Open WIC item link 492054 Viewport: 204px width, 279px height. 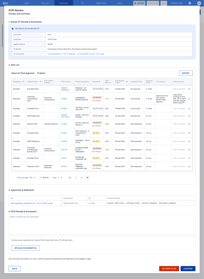(x=64, y=88)
